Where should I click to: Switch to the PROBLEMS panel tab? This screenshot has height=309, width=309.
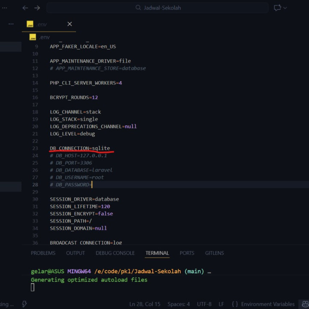click(43, 253)
